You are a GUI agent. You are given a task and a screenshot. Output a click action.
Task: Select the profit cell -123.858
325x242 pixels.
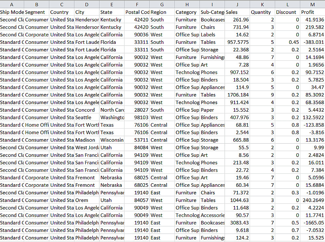click(x=313, y=125)
